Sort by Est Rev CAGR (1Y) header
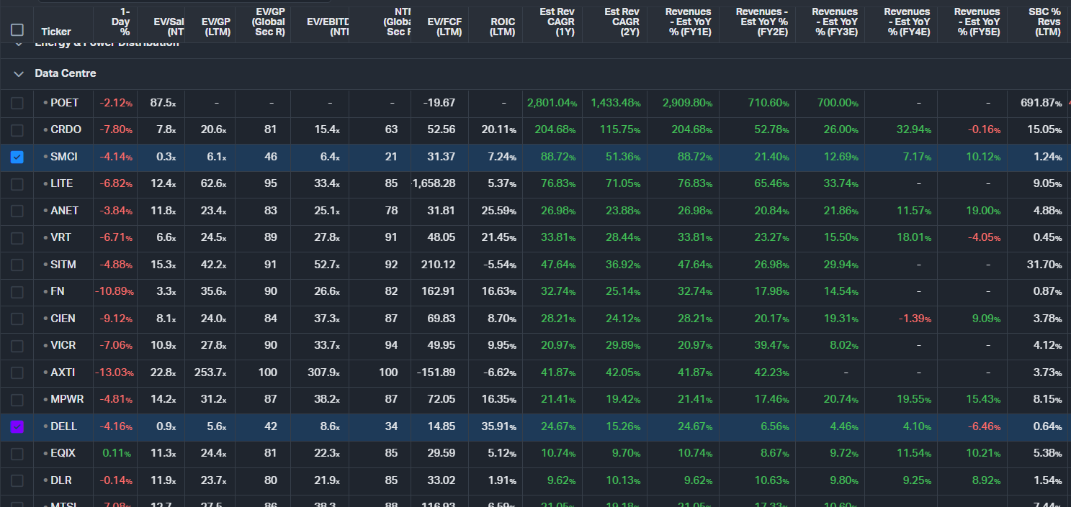Viewport: 1071px width, 507px height. pos(556,22)
